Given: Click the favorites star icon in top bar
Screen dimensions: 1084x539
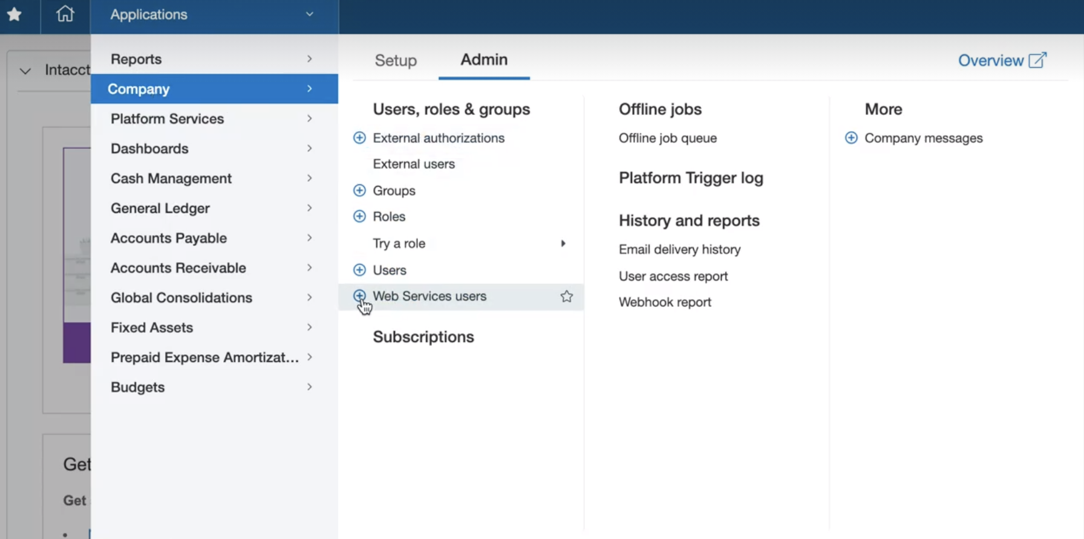Looking at the screenshot, I should coord(15,15).
